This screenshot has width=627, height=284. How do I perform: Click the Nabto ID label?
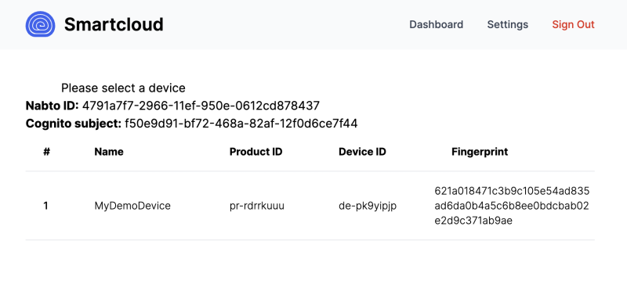click(53, 106)
